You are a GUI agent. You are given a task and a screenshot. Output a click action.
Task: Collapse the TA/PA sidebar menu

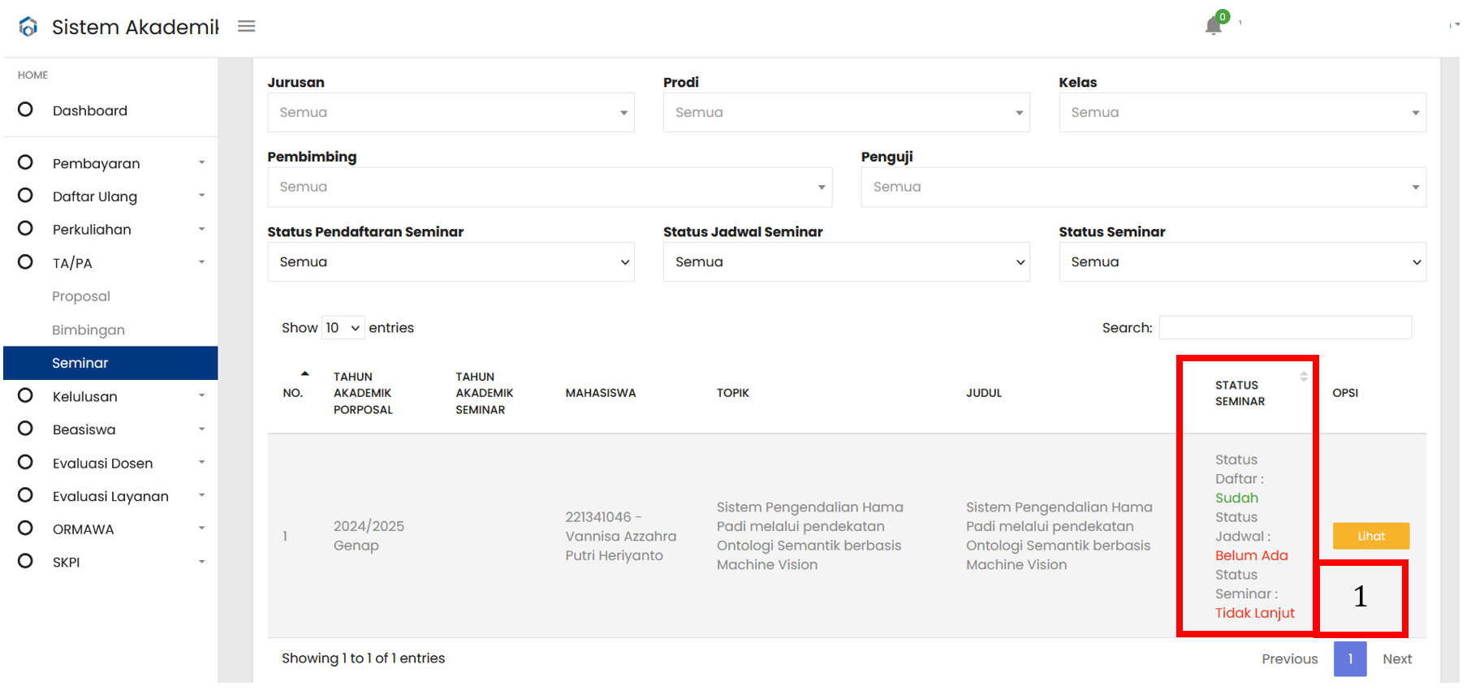[110, 263]
